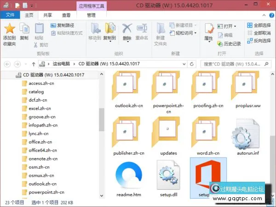Screen dimensions: 276x207
Task: Collapse the ribbon with the chevron
Action: [x=264, y=15]
